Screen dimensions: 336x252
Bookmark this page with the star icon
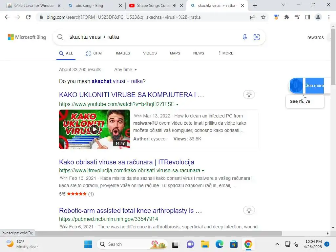263,17
